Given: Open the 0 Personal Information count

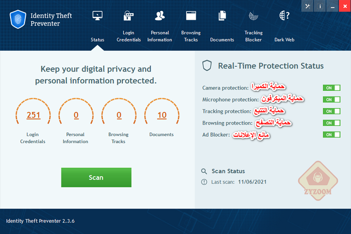Looking at the screenshot, I should coord(76,115).
